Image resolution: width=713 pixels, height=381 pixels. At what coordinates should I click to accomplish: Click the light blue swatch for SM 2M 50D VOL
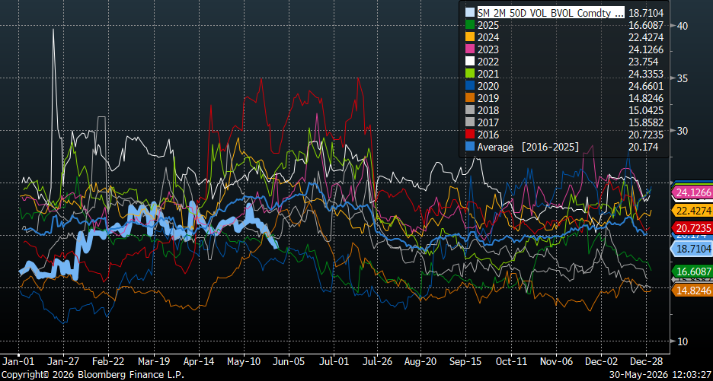point(468,13)
